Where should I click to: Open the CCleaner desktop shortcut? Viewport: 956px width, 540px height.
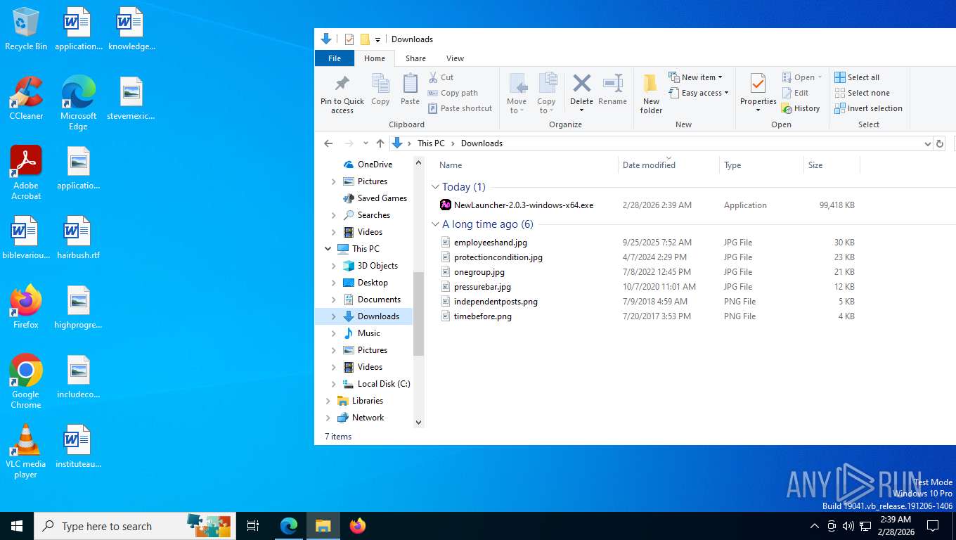[x=26, y=98]
